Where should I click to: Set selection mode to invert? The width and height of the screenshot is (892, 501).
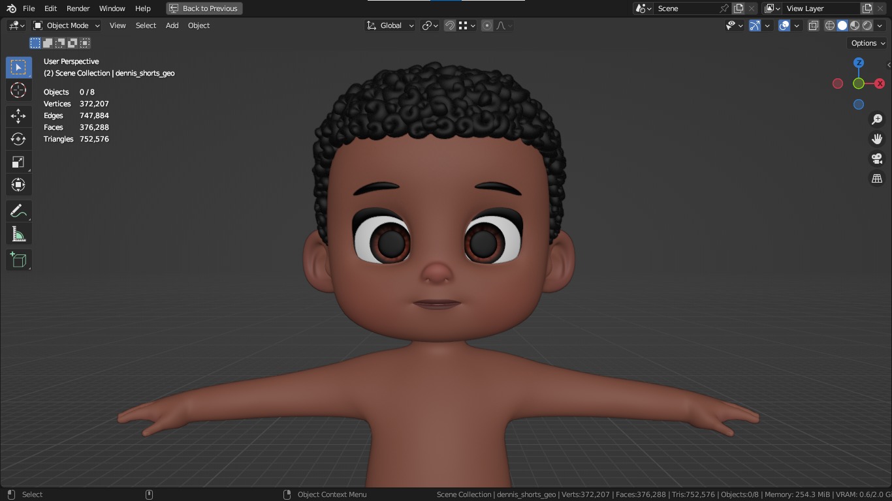click(72, 43)
